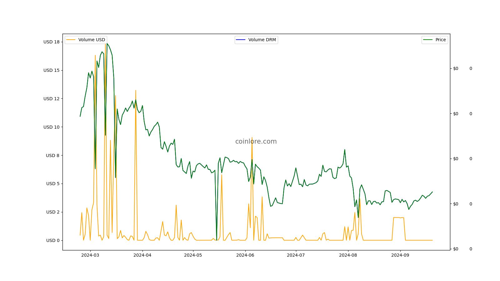Click the 2024-09 date tick label

[x=400, y=255]
